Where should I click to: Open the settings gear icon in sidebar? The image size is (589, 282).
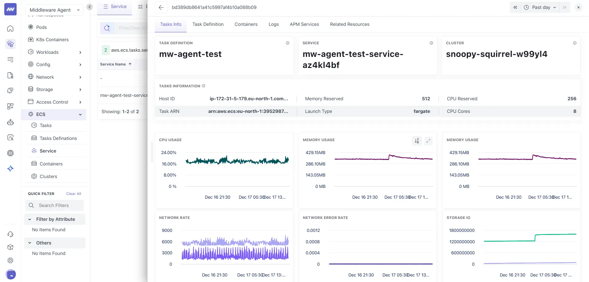[10, 260]
